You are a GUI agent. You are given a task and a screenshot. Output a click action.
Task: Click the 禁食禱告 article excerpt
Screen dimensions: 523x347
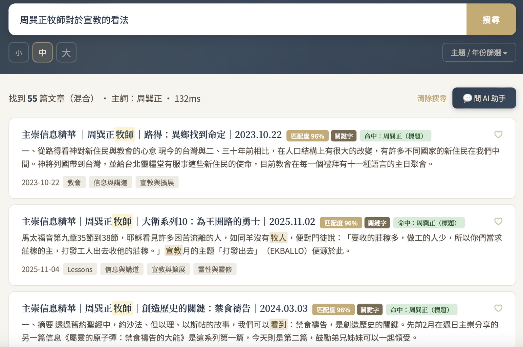260,331
